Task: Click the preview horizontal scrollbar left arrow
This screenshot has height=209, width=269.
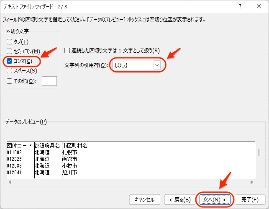Action: [10, 182]
